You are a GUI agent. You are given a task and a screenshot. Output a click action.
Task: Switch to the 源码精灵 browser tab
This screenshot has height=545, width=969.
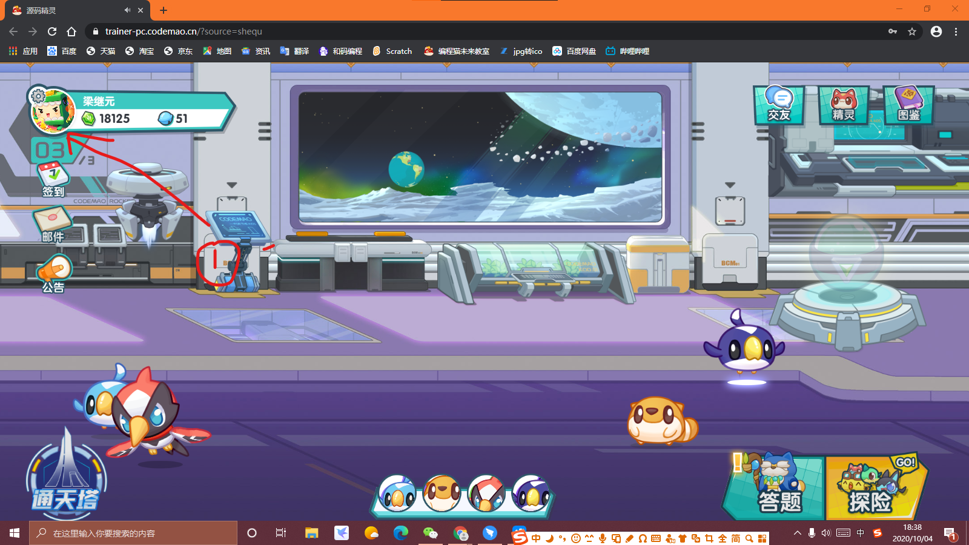(x=79, y=10)
